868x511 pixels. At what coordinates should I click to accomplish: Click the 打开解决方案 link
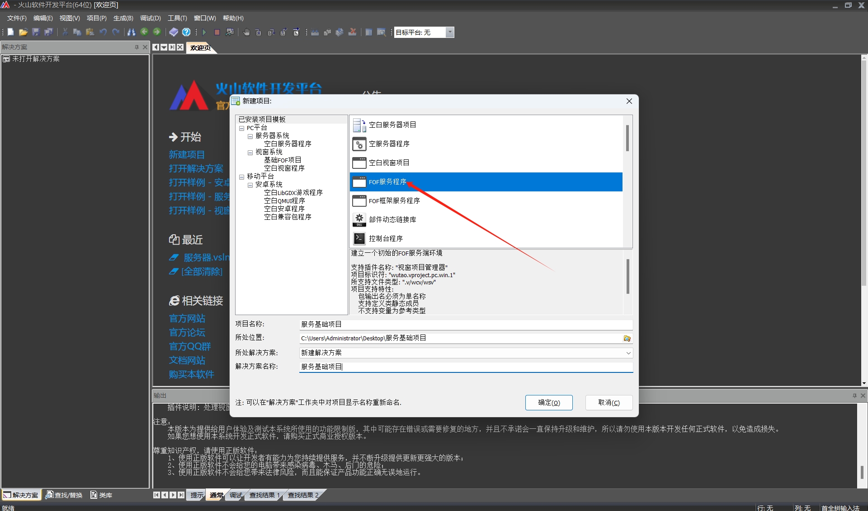tap(196, 168)
